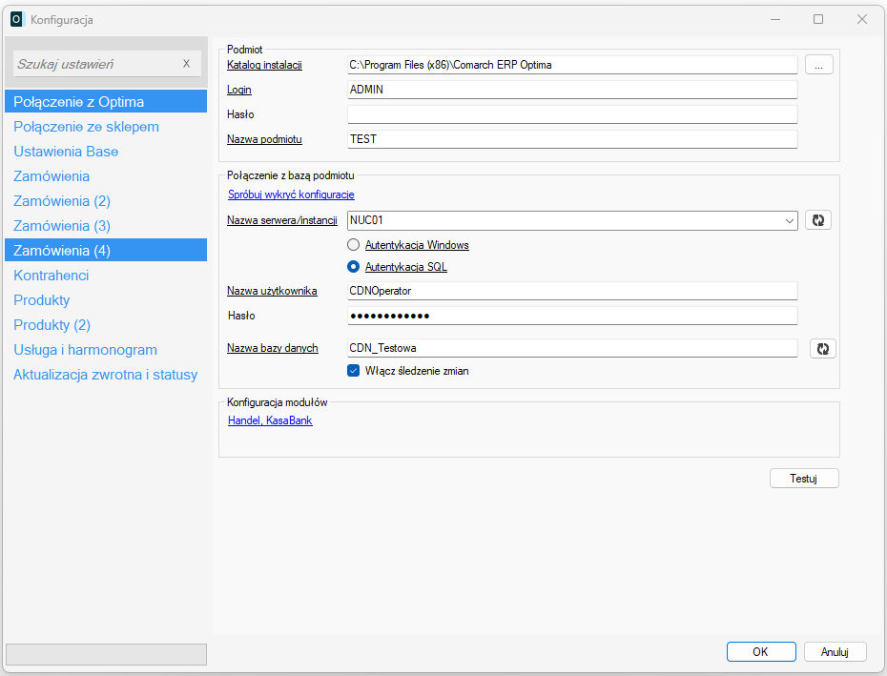Viewport: 887px width, 676px height.
Task: Confirm settings with the OK button
Action: [760, 652]
